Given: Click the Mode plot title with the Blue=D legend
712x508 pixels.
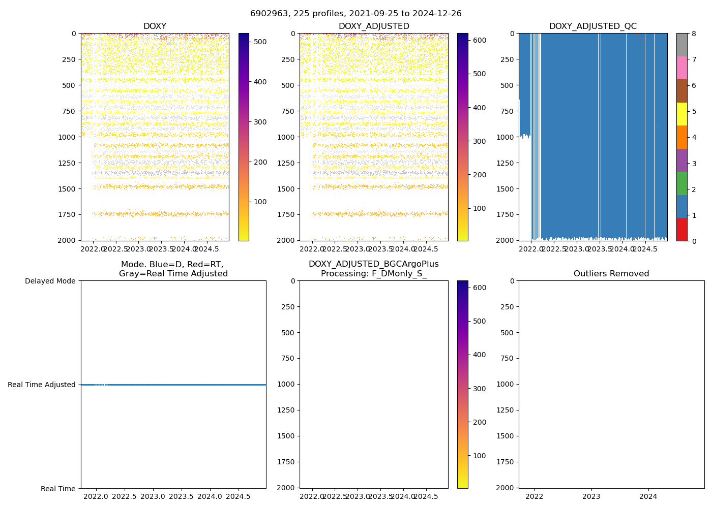Looking at the screenshot, I should pos(173,269).
